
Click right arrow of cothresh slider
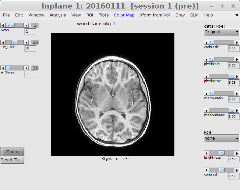pyautogui.click(x=236, y=42)
